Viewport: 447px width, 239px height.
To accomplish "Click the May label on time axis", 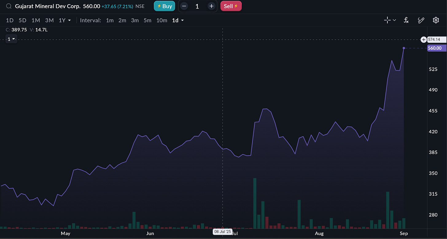I will (65, 233).
